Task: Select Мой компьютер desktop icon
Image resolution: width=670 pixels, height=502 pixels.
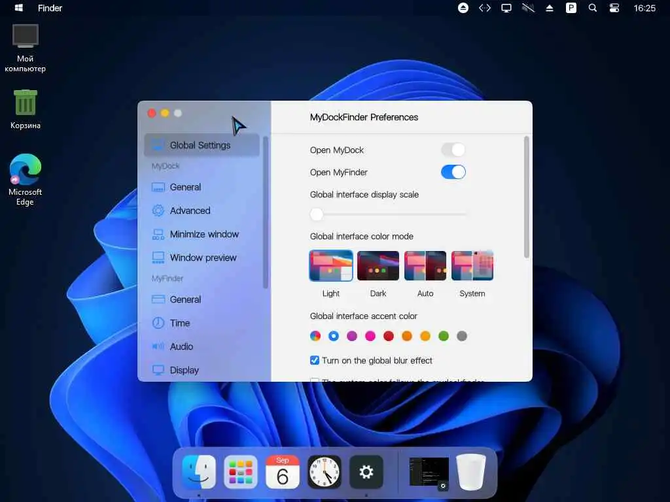Action: [x=26, y=48]
